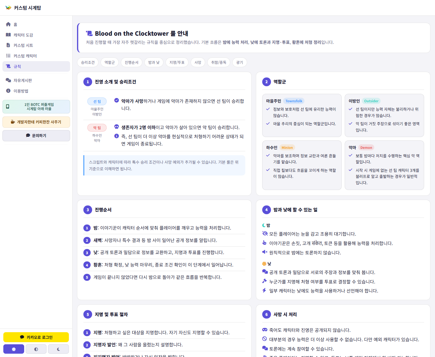Click the 취함/중독 chip
This screenshot has width=435, height=357.
click(219, 62)
